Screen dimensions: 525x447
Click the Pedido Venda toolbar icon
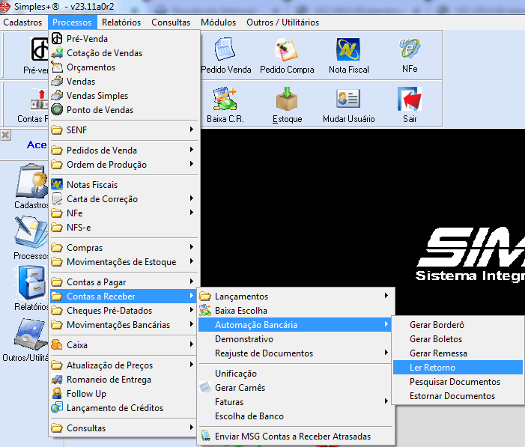click(x=225, y=49)
